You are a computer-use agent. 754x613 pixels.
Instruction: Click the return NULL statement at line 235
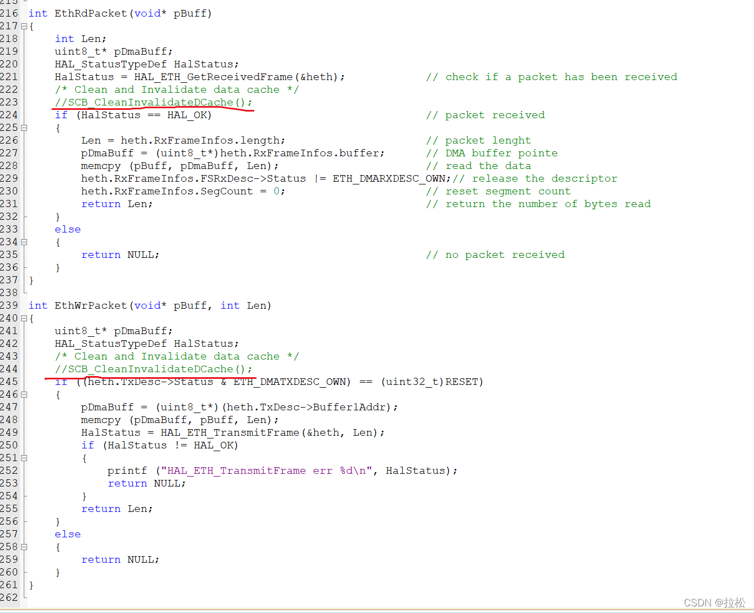pyautogui.click(x=120, y=255)
